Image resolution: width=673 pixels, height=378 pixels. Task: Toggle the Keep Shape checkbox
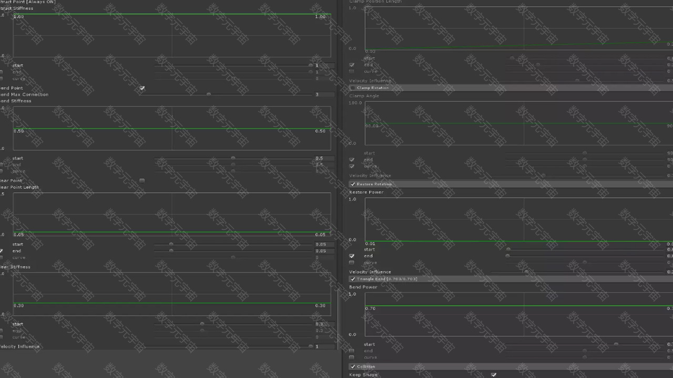pyautogui.click(x=493, y=375)
